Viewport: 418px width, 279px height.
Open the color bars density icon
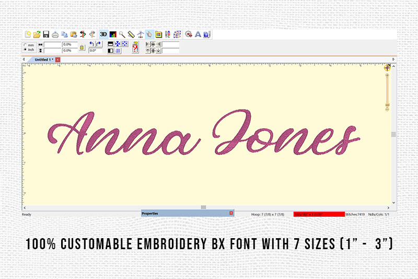coord(113,35)
